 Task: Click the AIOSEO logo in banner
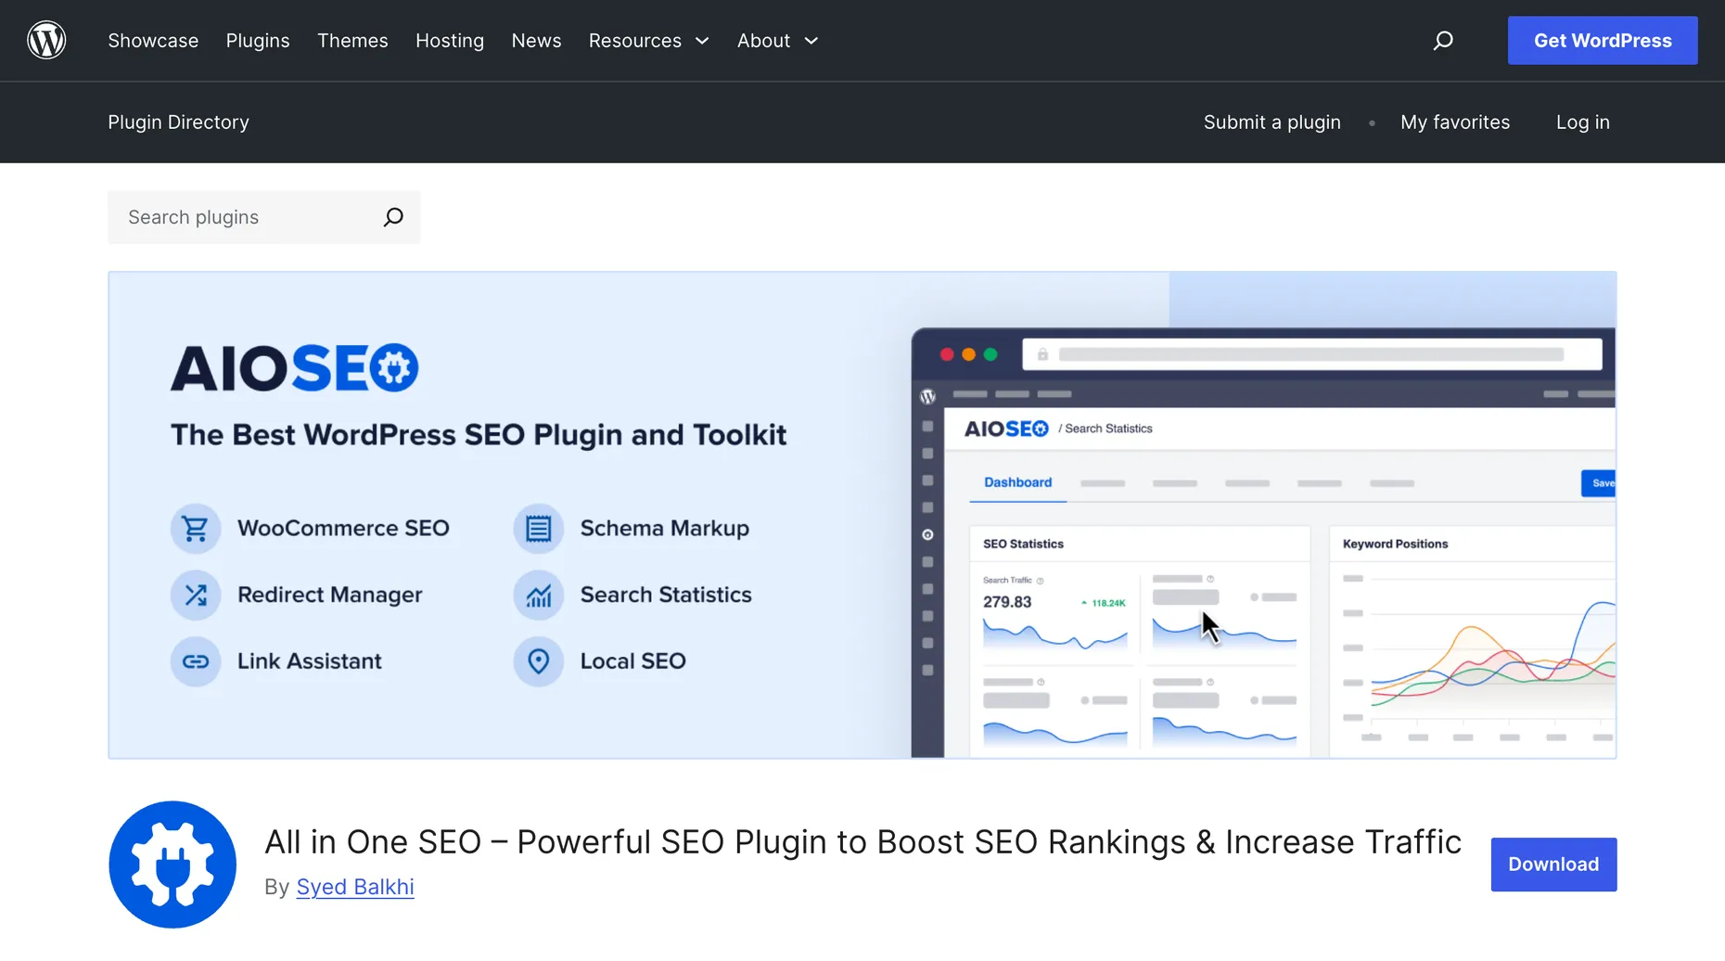coord(295,368)
